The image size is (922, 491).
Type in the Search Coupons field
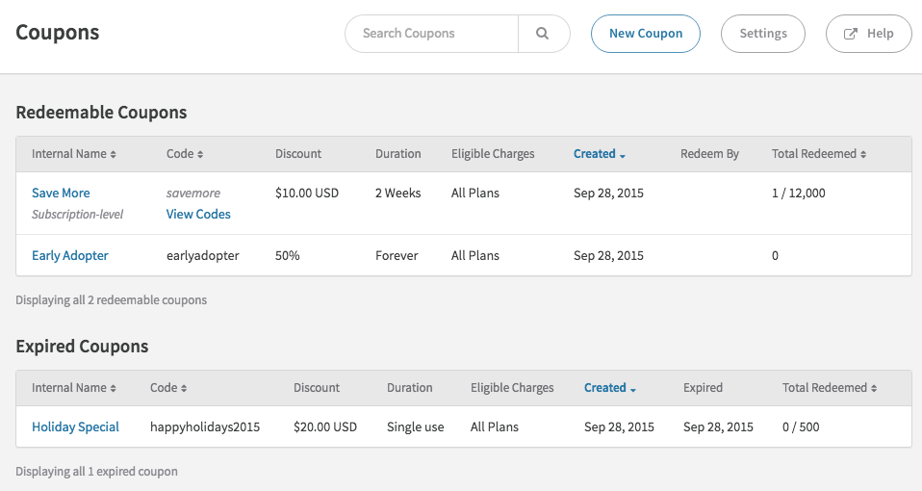[x=432, y=34]
